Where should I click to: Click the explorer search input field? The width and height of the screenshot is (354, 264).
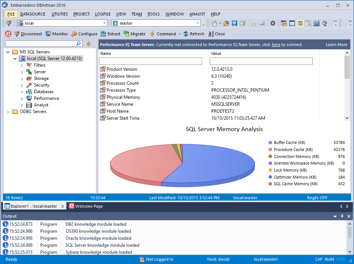pos(41,43)
